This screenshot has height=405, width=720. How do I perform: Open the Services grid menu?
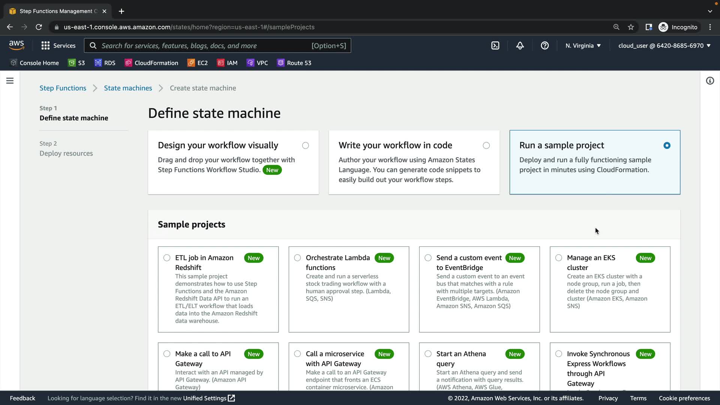[58, 46]
